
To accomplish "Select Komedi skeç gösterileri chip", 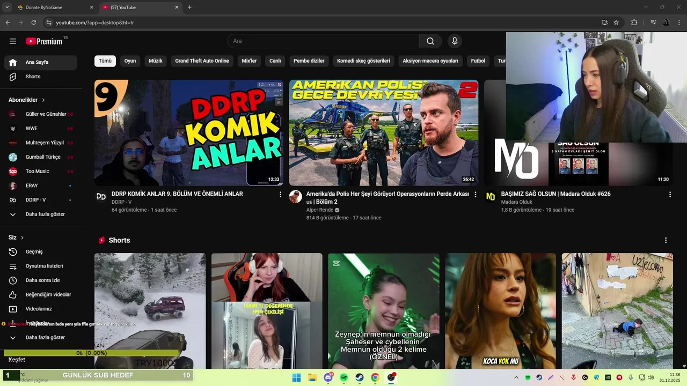I will pos(363,61).
